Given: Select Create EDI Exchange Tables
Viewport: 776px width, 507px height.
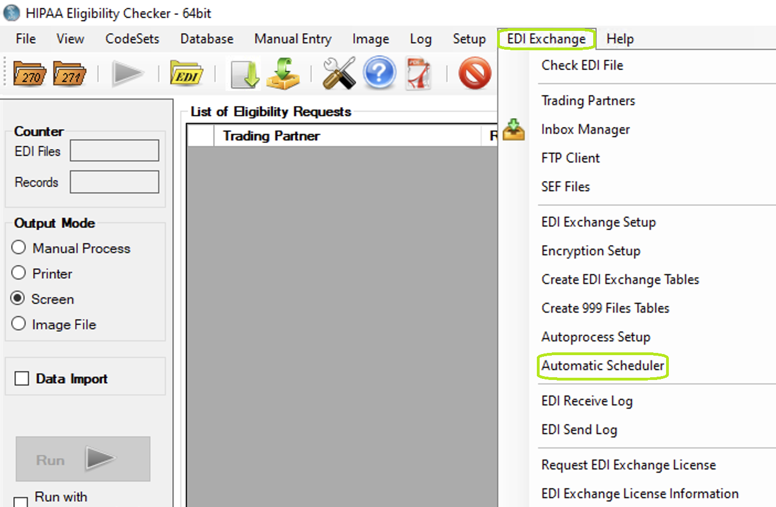Looking at the screenshot, I should point(620,279).
